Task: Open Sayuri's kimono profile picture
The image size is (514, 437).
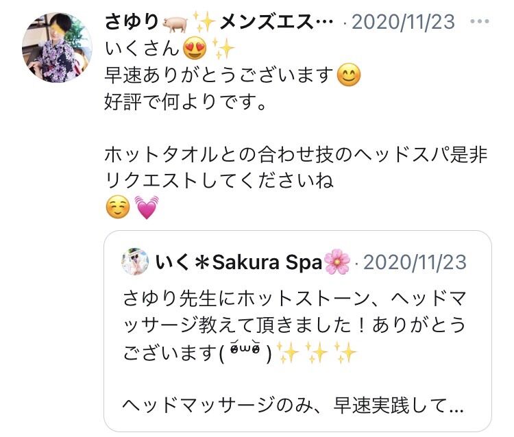Action: pyautogui.click(x=57, y=47)
